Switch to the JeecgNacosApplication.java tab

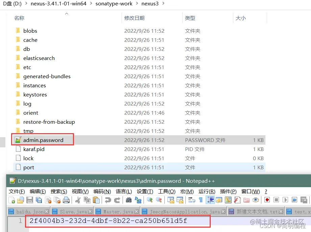tap(183, 212)
